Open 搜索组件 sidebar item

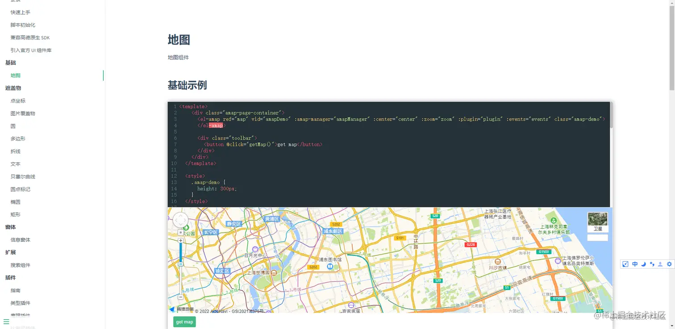click(x=21, y=265)
